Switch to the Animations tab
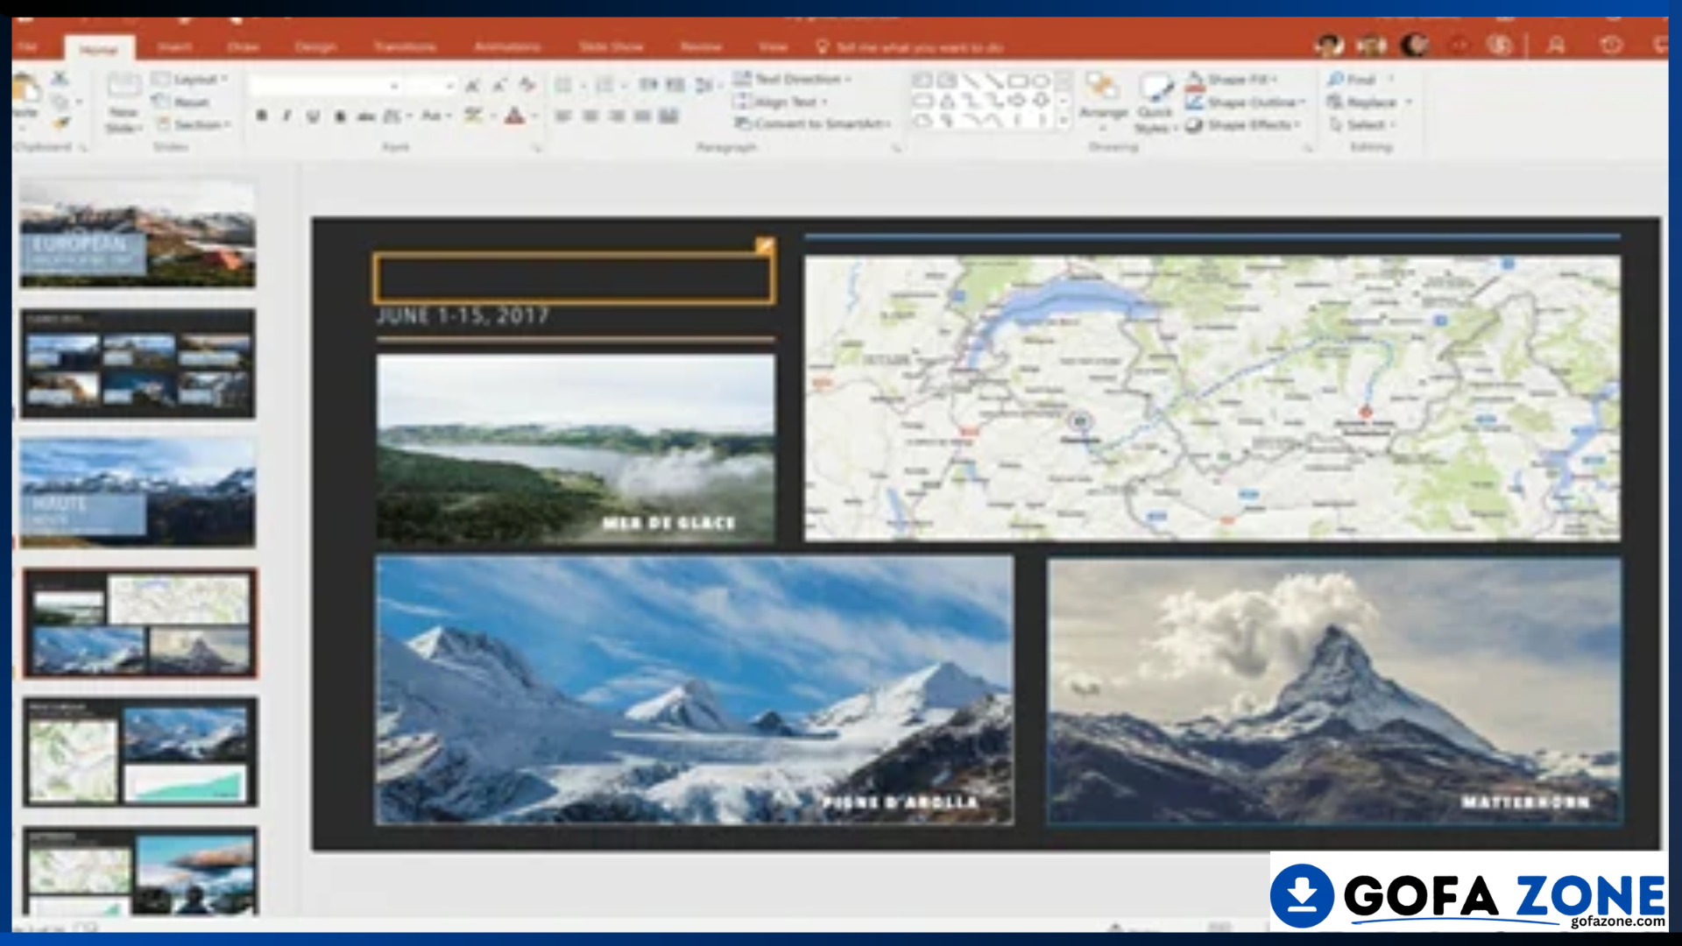Screen dimensions: 1682x946 coord(508,46)
